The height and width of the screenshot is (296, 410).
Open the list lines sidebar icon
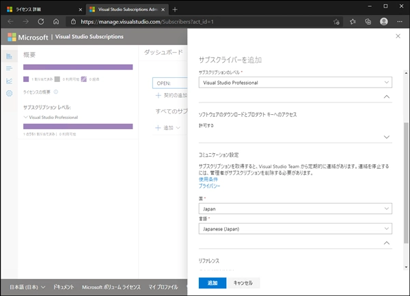(9, 68)
